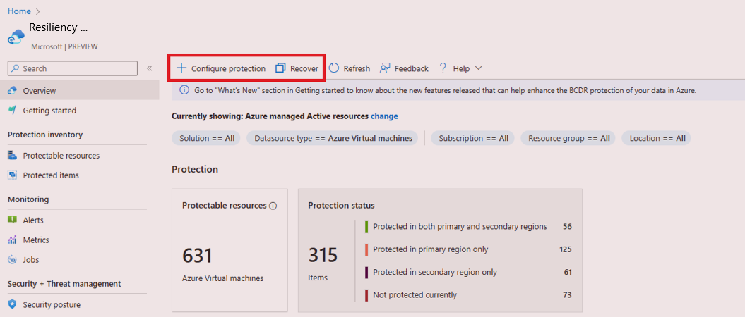Screen dimensions: 745x317
Task: Click the Alerts icon in Monitoring
Action: 13,220
